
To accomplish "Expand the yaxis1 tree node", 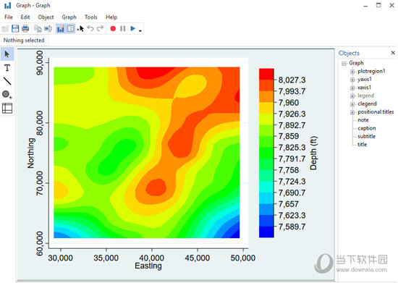I will tap(352, 80).
